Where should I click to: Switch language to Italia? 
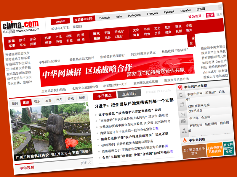point(119,17)
